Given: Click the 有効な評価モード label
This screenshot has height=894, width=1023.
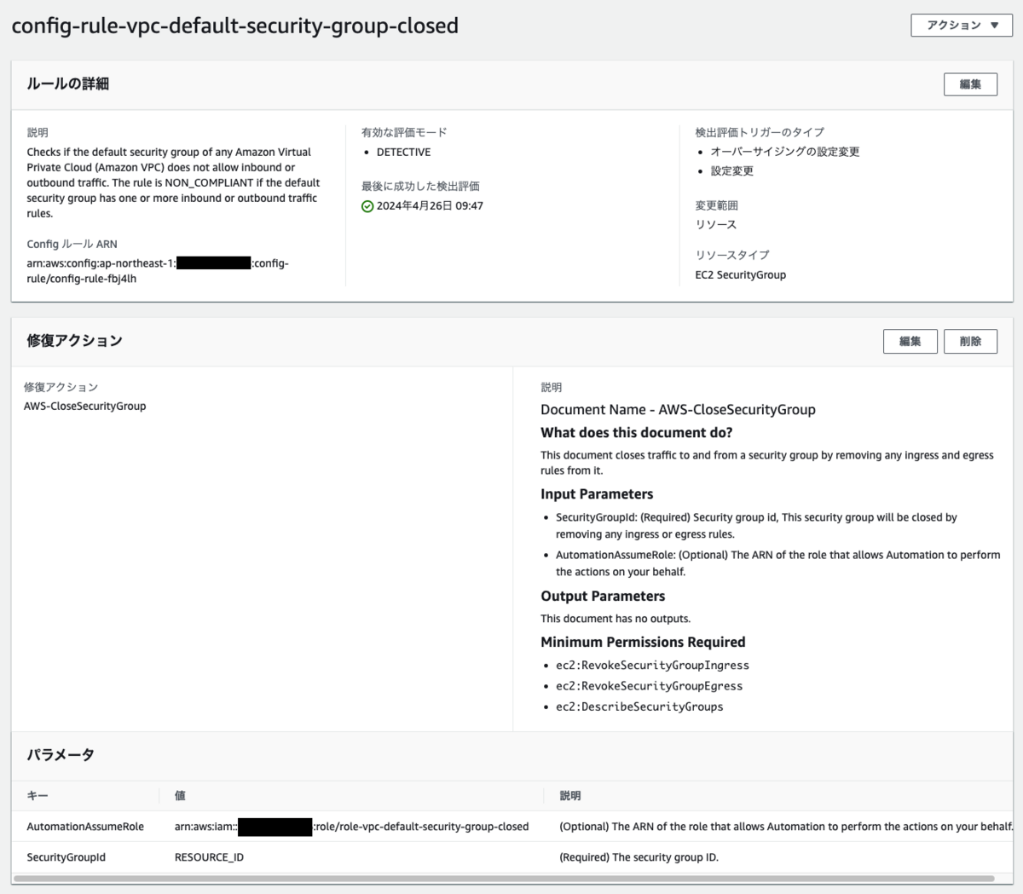Looking at the screenshot, I should pos(404,133).
